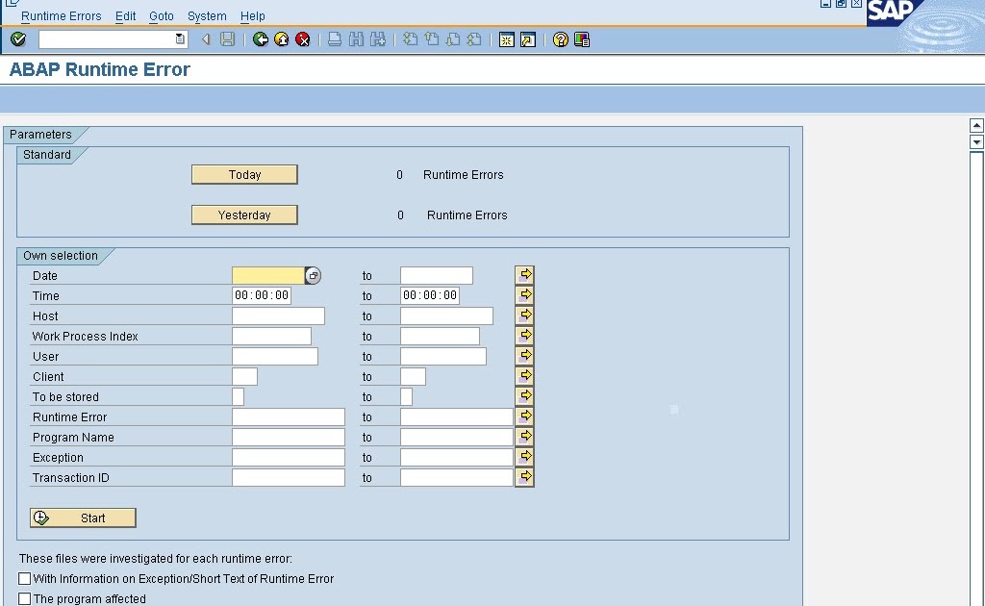Click the yellow Exit icon
This screenshot has width=985, height=606.
(282, 39)
